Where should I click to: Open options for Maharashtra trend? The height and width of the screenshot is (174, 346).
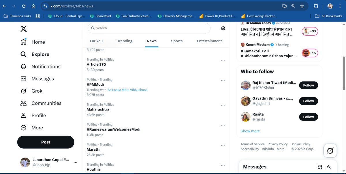(x=223, y=105)
